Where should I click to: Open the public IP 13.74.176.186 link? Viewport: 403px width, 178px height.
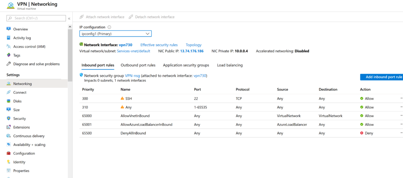(x=192, y=51)
